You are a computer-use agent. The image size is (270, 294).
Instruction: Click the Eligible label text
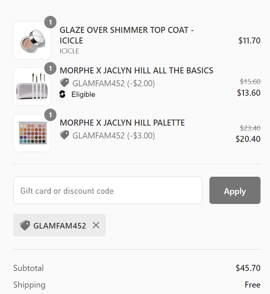(x=83, y=94)
